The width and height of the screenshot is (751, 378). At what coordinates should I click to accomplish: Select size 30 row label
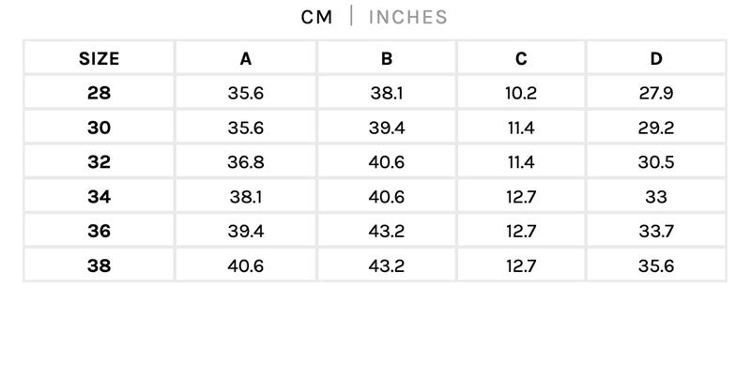click(100, 128)
